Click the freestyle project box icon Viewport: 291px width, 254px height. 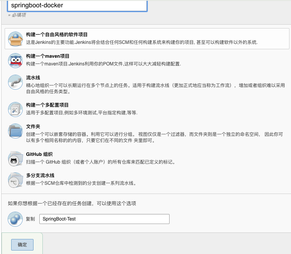15,39
